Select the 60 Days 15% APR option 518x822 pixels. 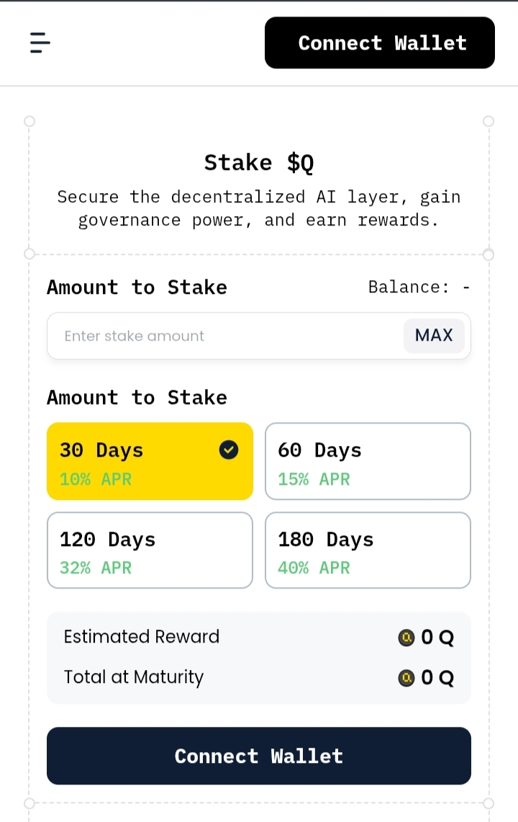[368, 461]
